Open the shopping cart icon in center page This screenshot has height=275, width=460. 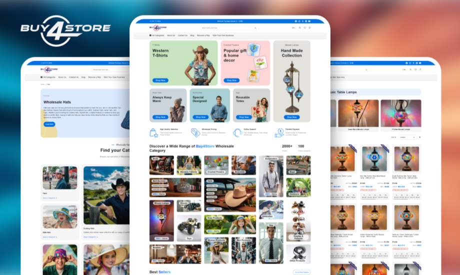309,28
